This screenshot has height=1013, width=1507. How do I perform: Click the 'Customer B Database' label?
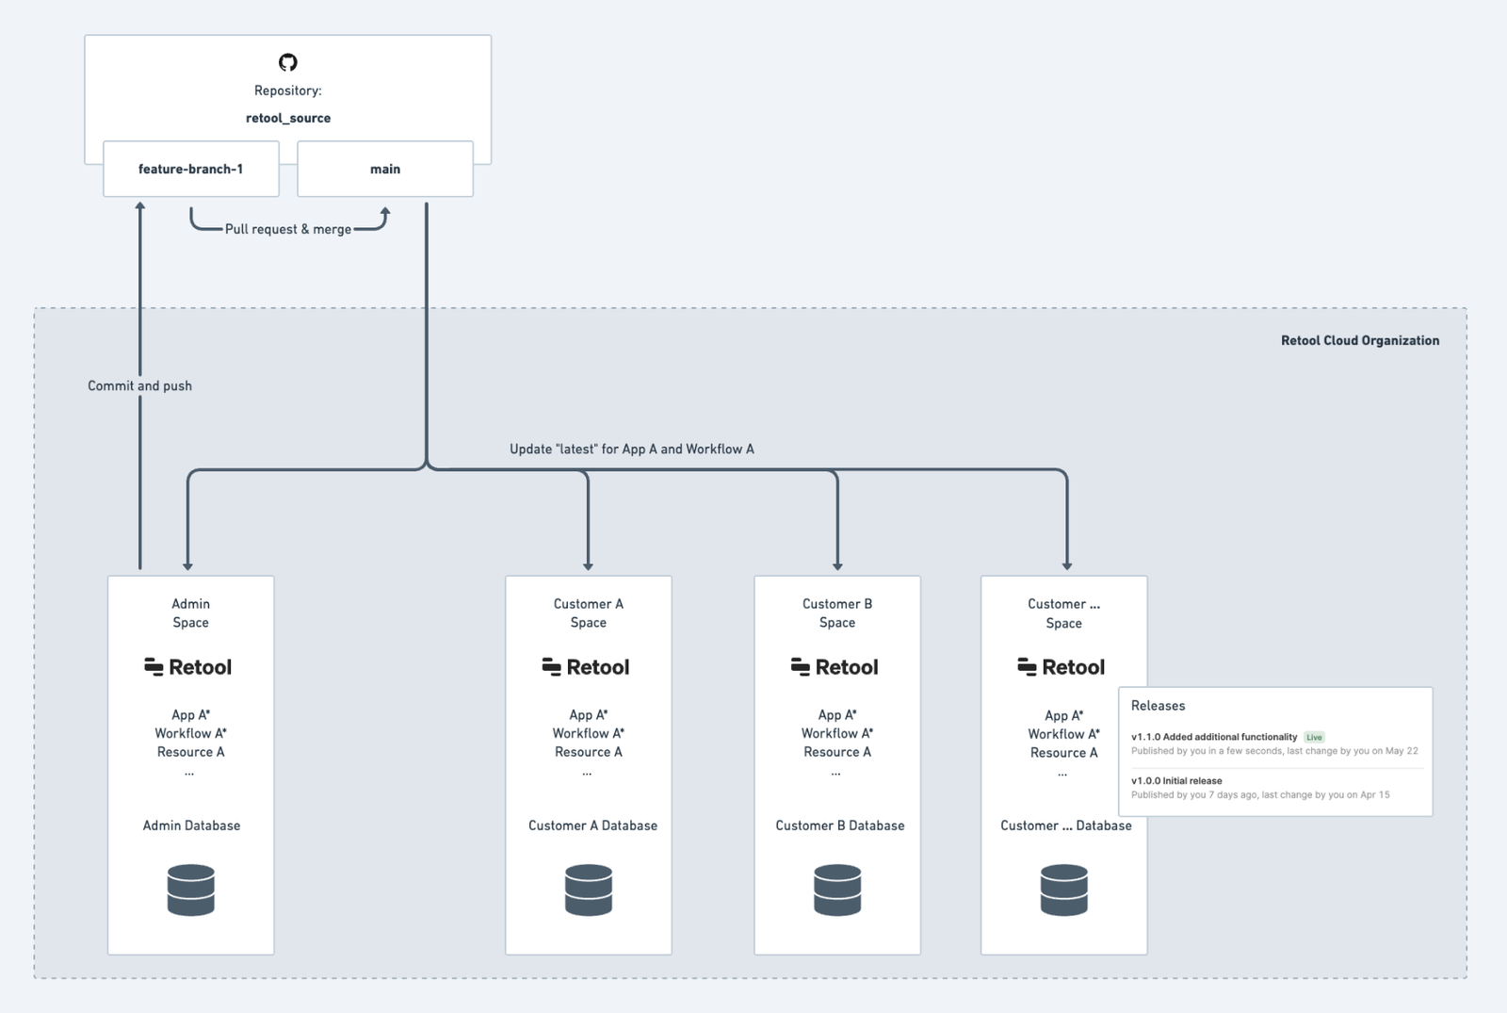pos(840,825)
